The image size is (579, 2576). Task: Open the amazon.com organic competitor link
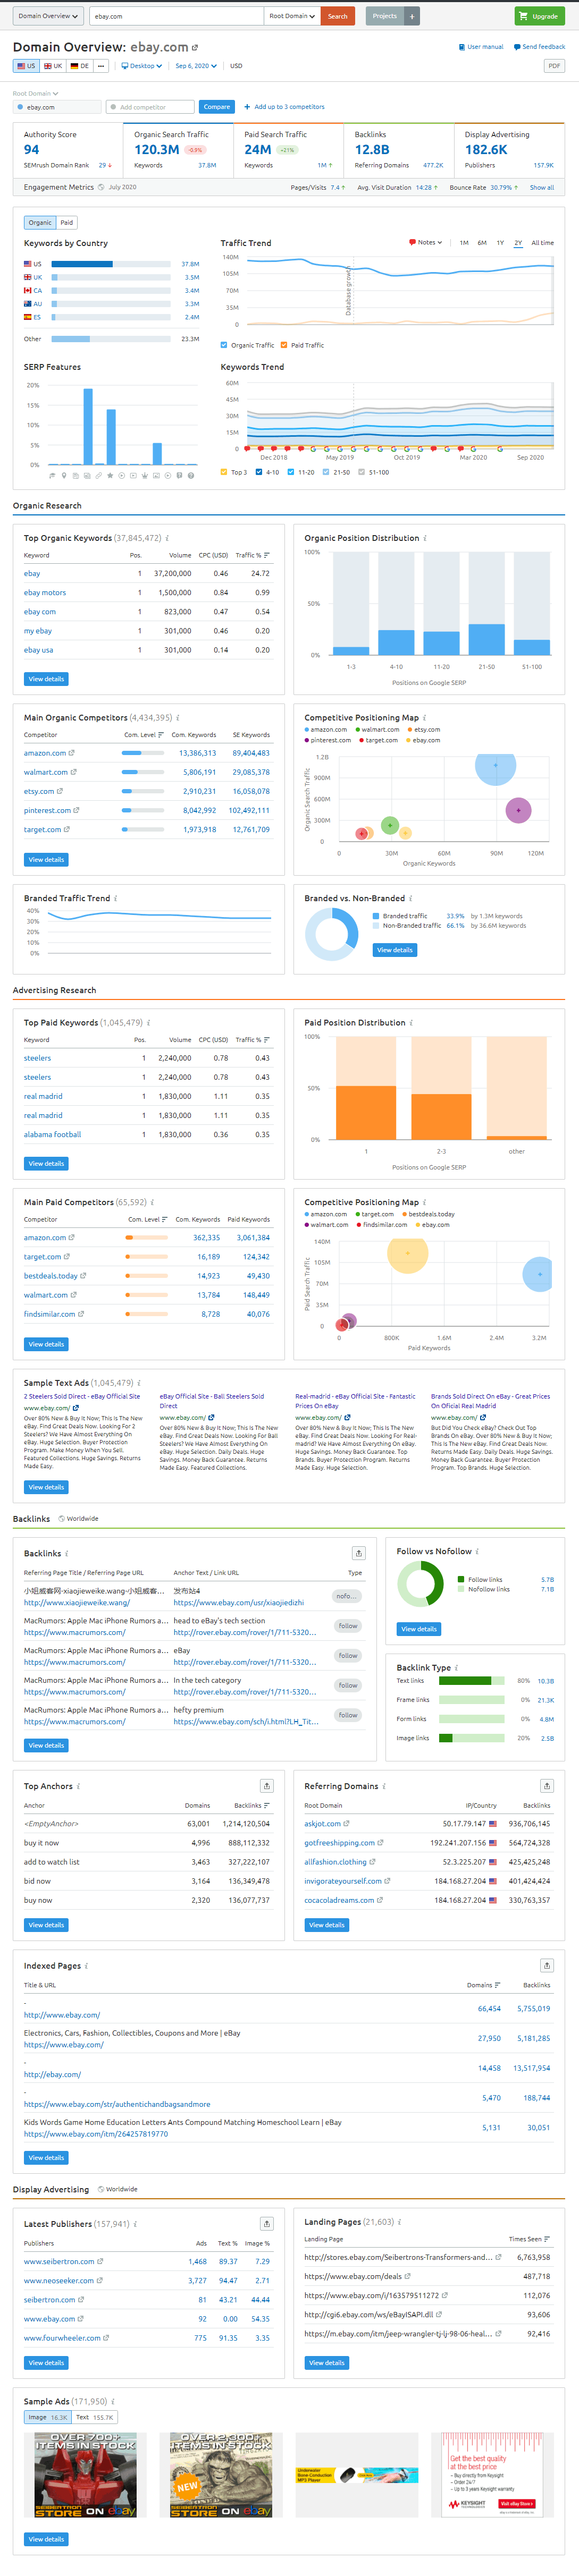(x=45, y=753)
